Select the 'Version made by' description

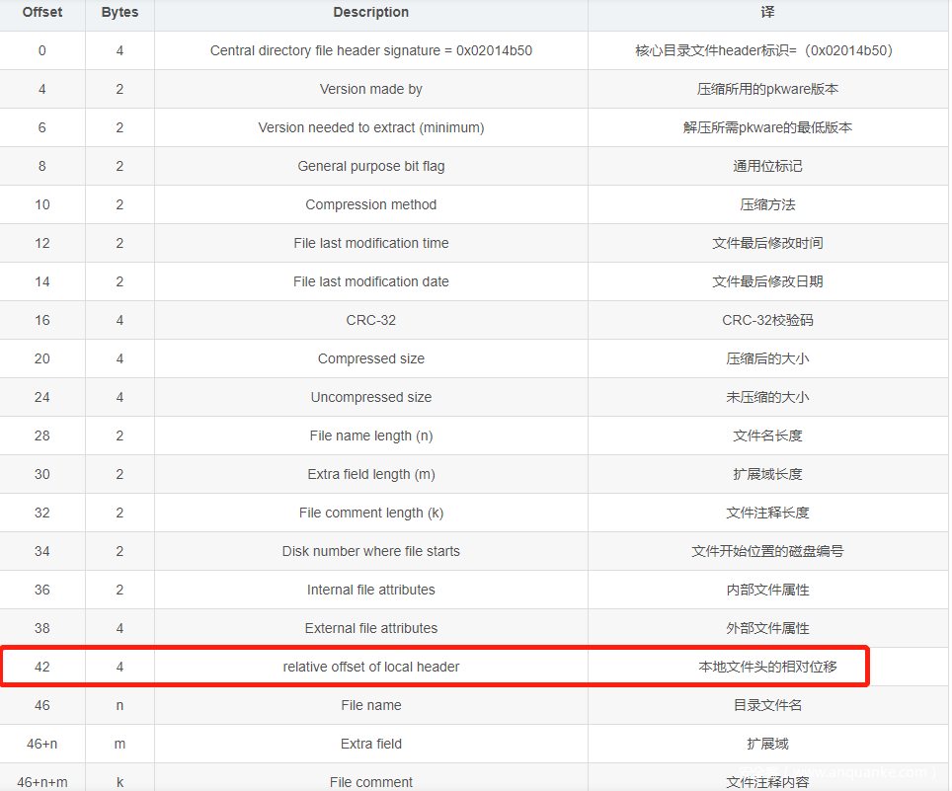click(370, 89)
